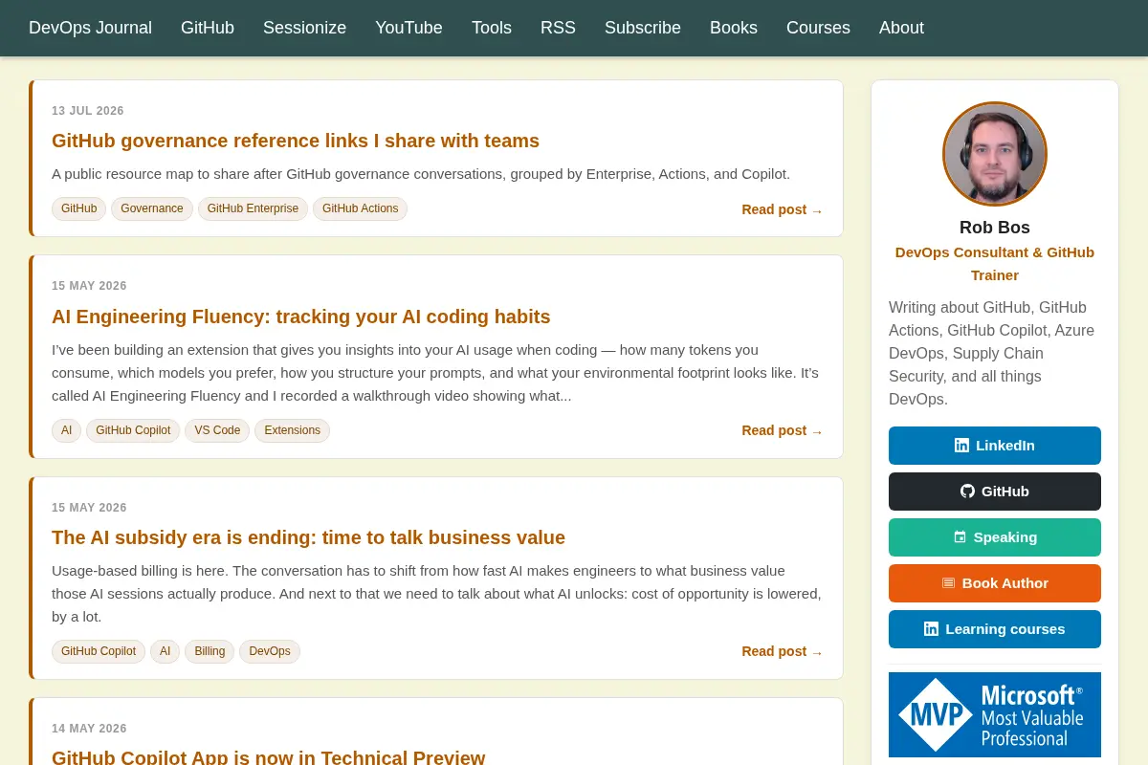Open the Microsoft MVP badge image
The image size is (1148, 765).
995,714
